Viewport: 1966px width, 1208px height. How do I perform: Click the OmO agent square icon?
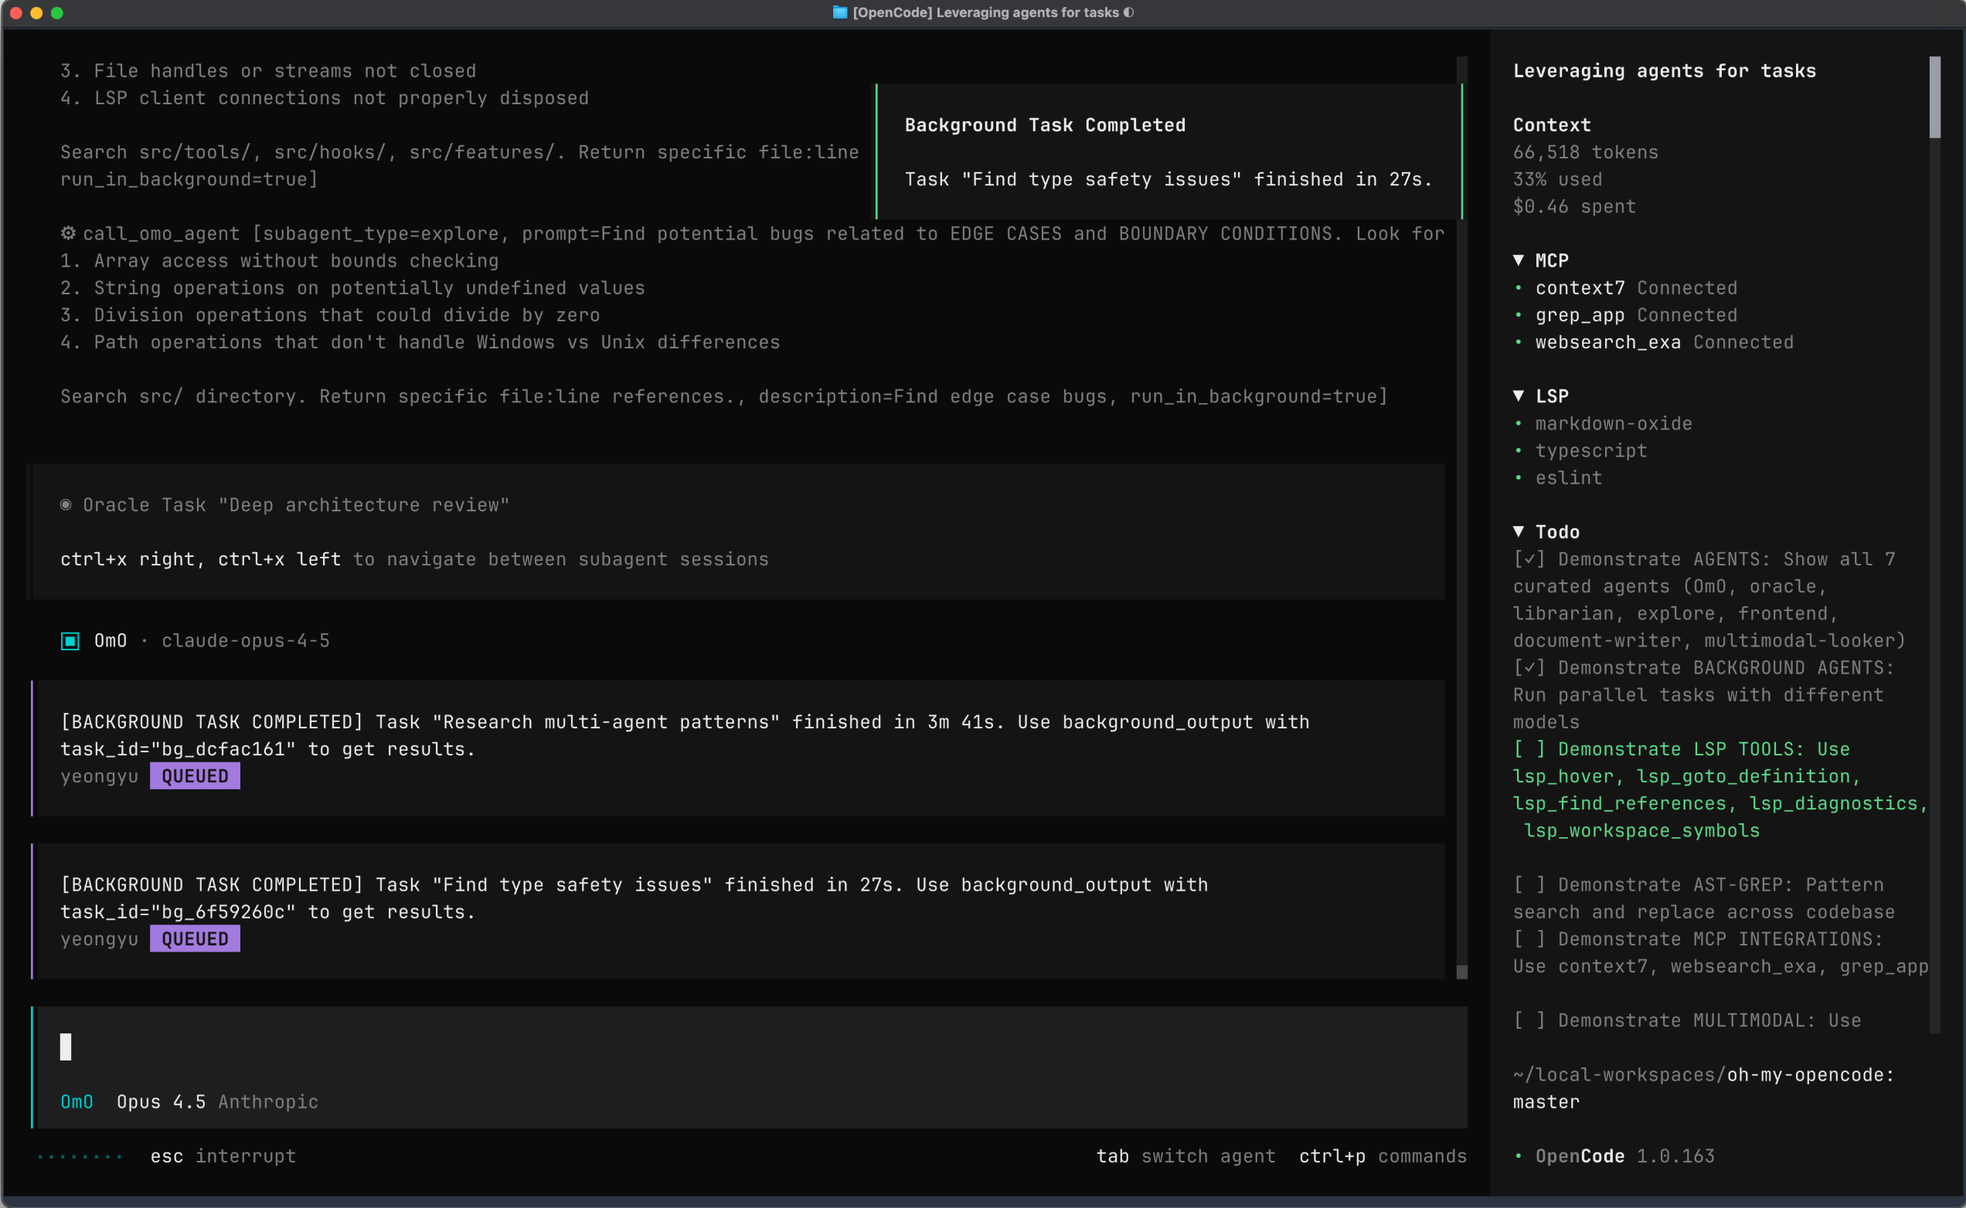70,641
